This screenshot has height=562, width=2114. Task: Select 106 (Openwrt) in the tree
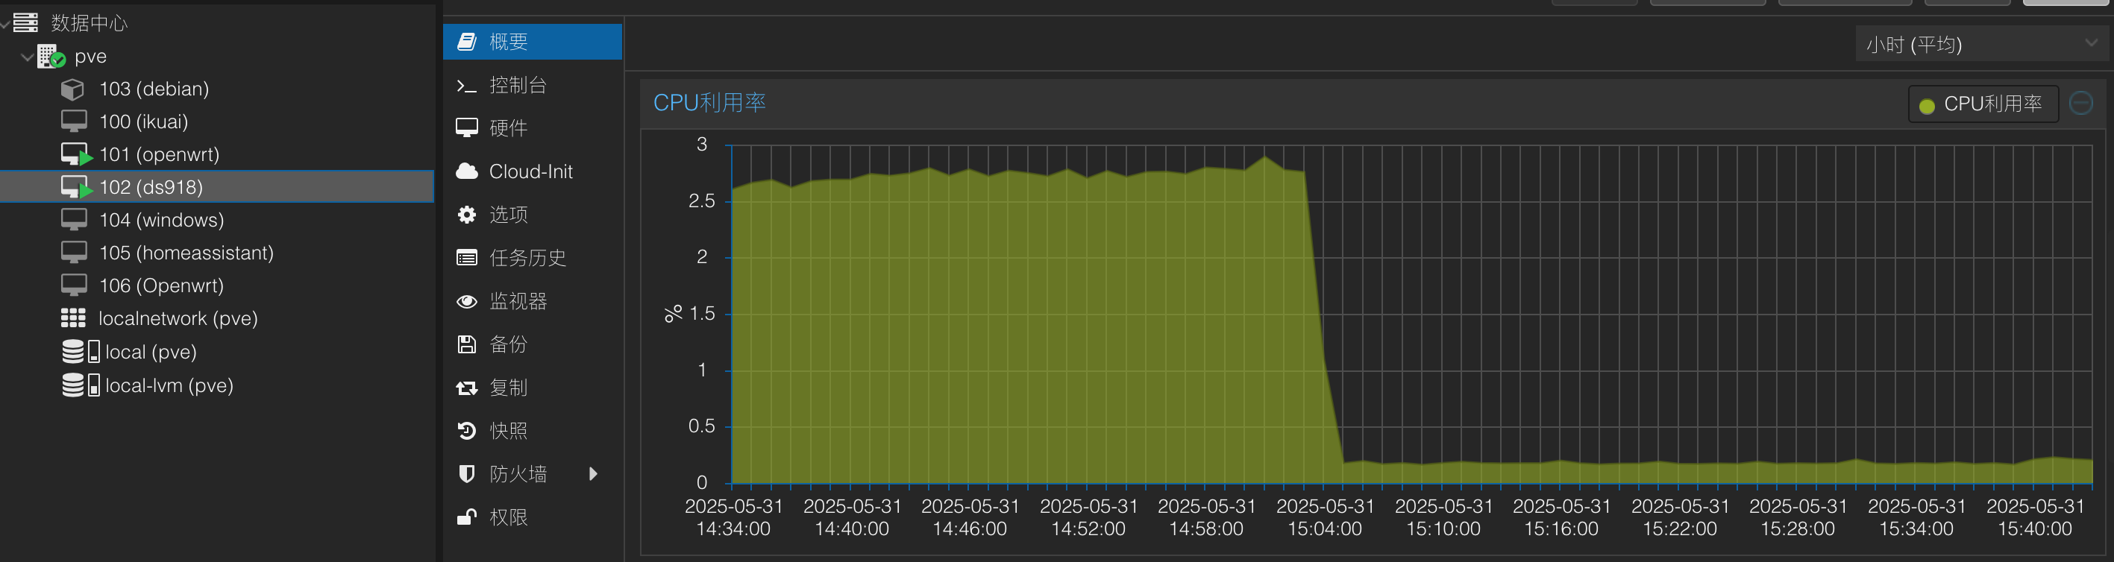coord(162,285)
